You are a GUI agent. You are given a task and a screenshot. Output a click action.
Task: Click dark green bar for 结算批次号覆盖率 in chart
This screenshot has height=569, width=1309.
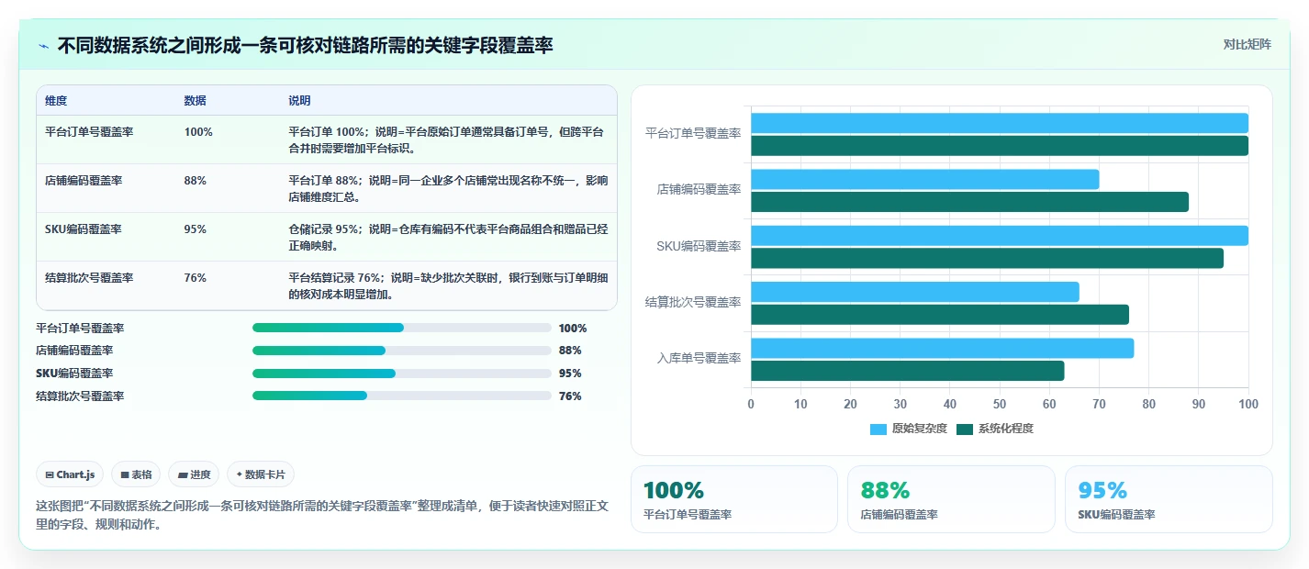pos(940,315)
